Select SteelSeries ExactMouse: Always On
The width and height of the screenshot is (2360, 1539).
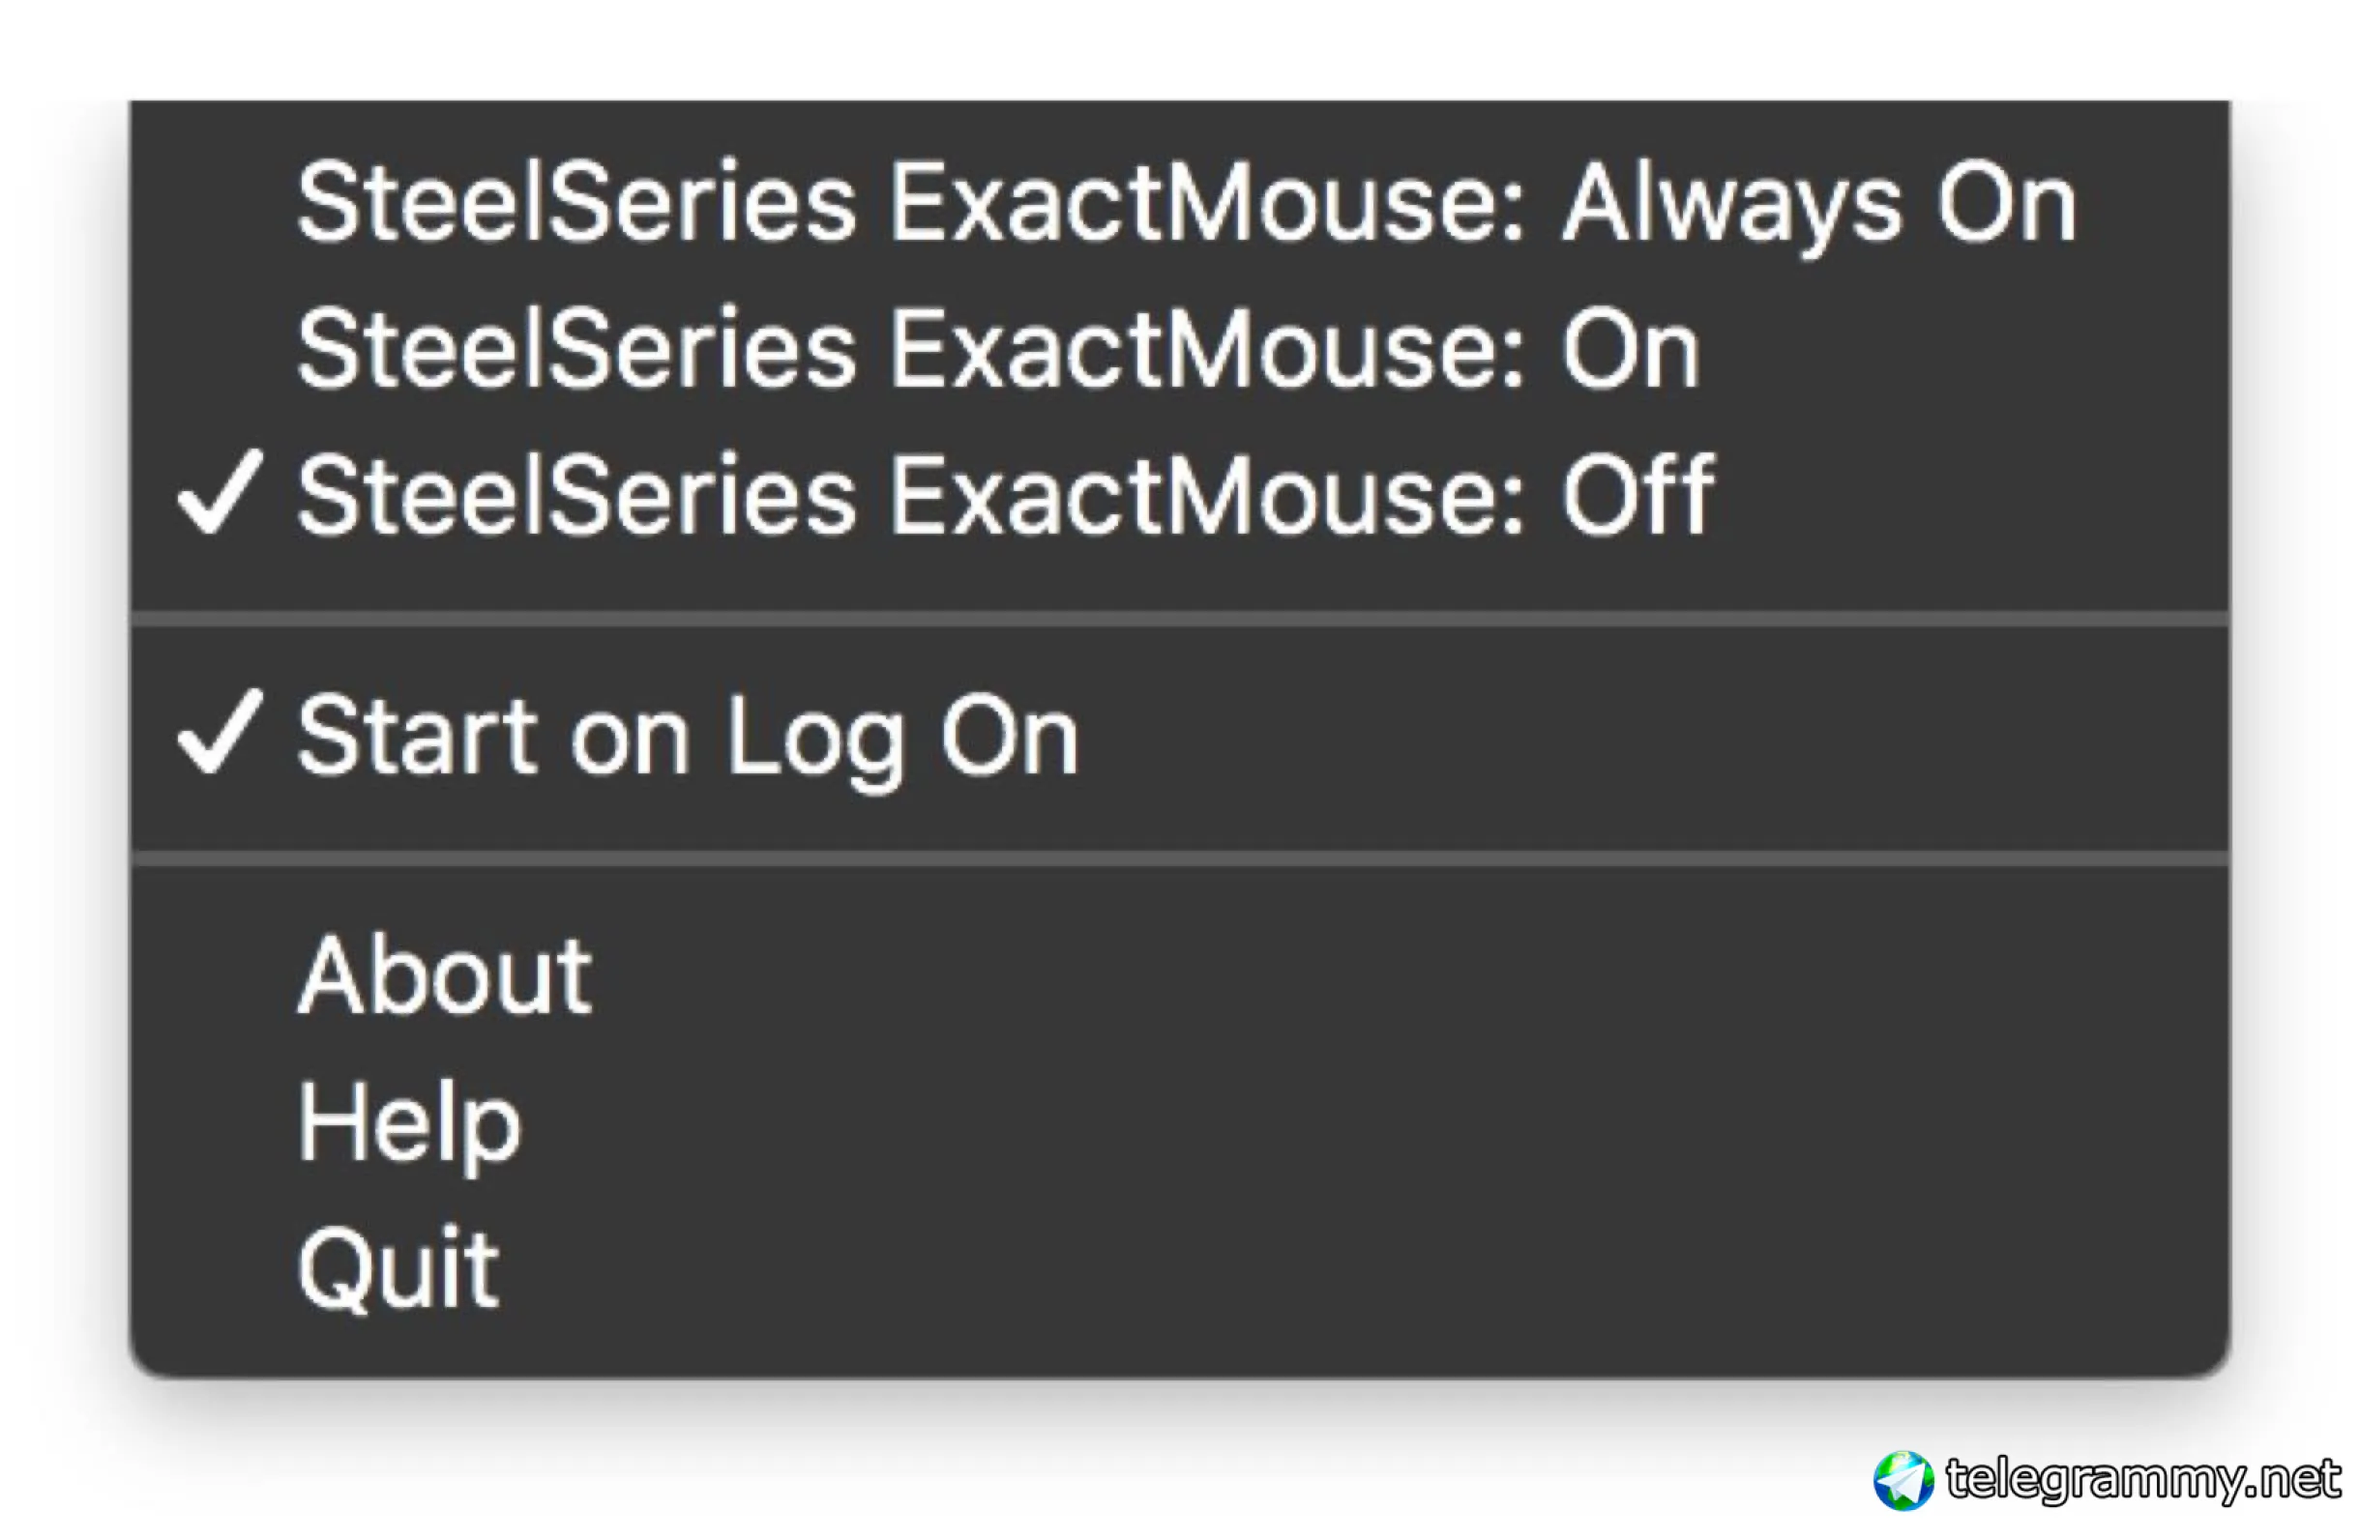click(1185, 203)
